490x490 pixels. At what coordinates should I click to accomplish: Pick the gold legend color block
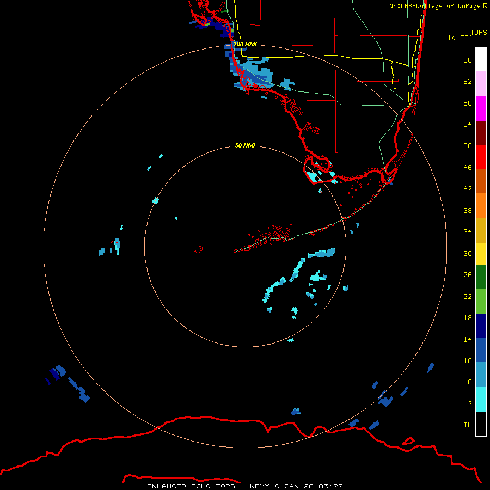(x=481, y=230)
